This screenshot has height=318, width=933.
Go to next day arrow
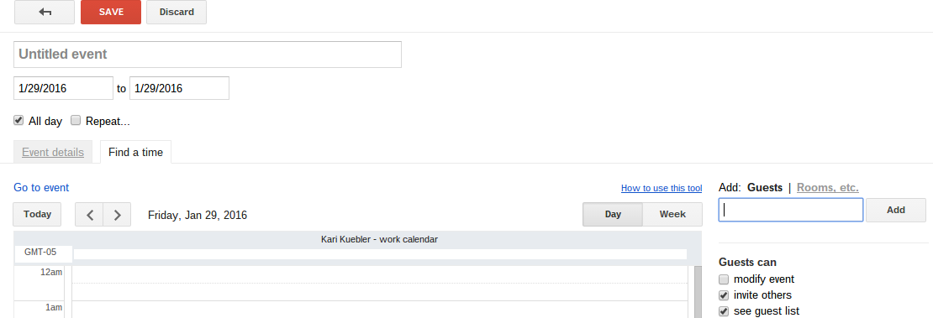click(117, 215)
